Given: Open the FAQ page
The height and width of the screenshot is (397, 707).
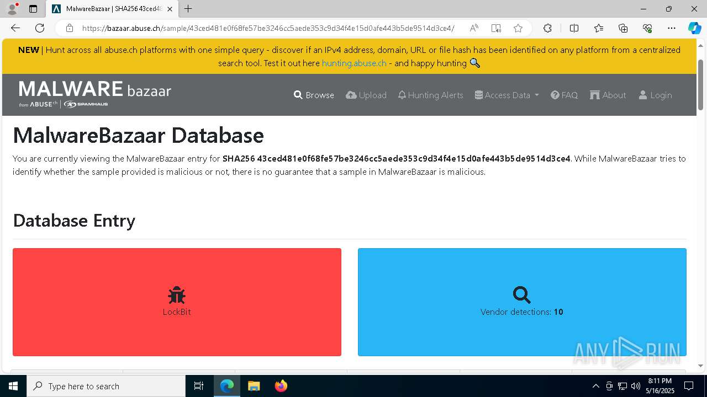Looking at the screenshot, I should coord(564,95).
